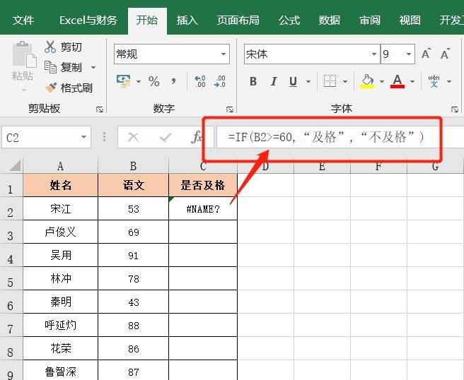
Task: Select row 5 header
Action: pos(11,279)
